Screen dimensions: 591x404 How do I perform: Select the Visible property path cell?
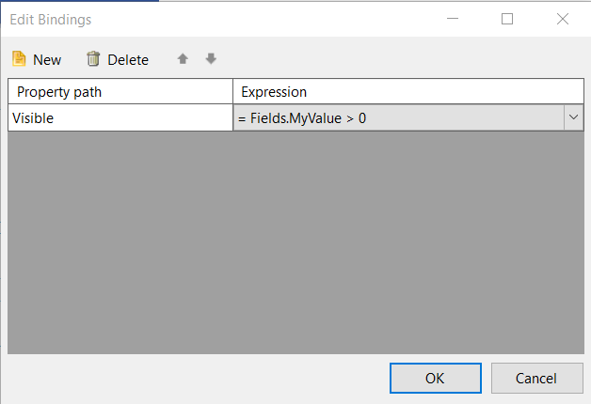point(120,117)
